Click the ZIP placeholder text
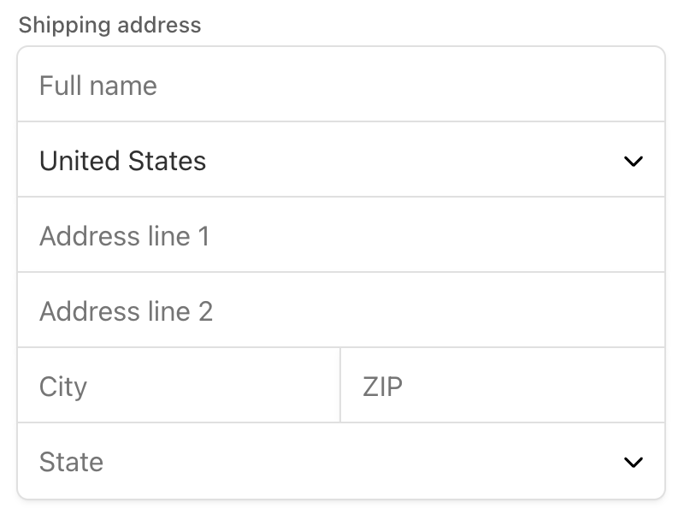 [x=382, y=387]
